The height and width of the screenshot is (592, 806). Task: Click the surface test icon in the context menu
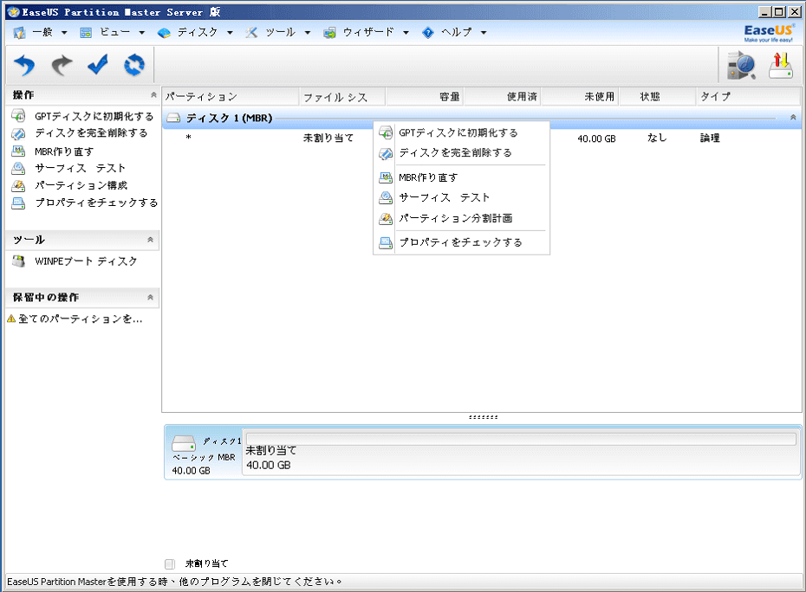point(386,197)
